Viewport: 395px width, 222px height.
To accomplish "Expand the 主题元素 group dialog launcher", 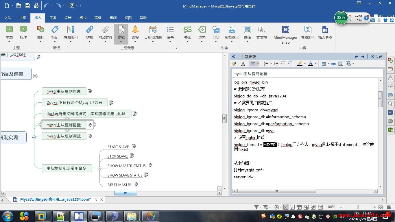I will 176,48.
